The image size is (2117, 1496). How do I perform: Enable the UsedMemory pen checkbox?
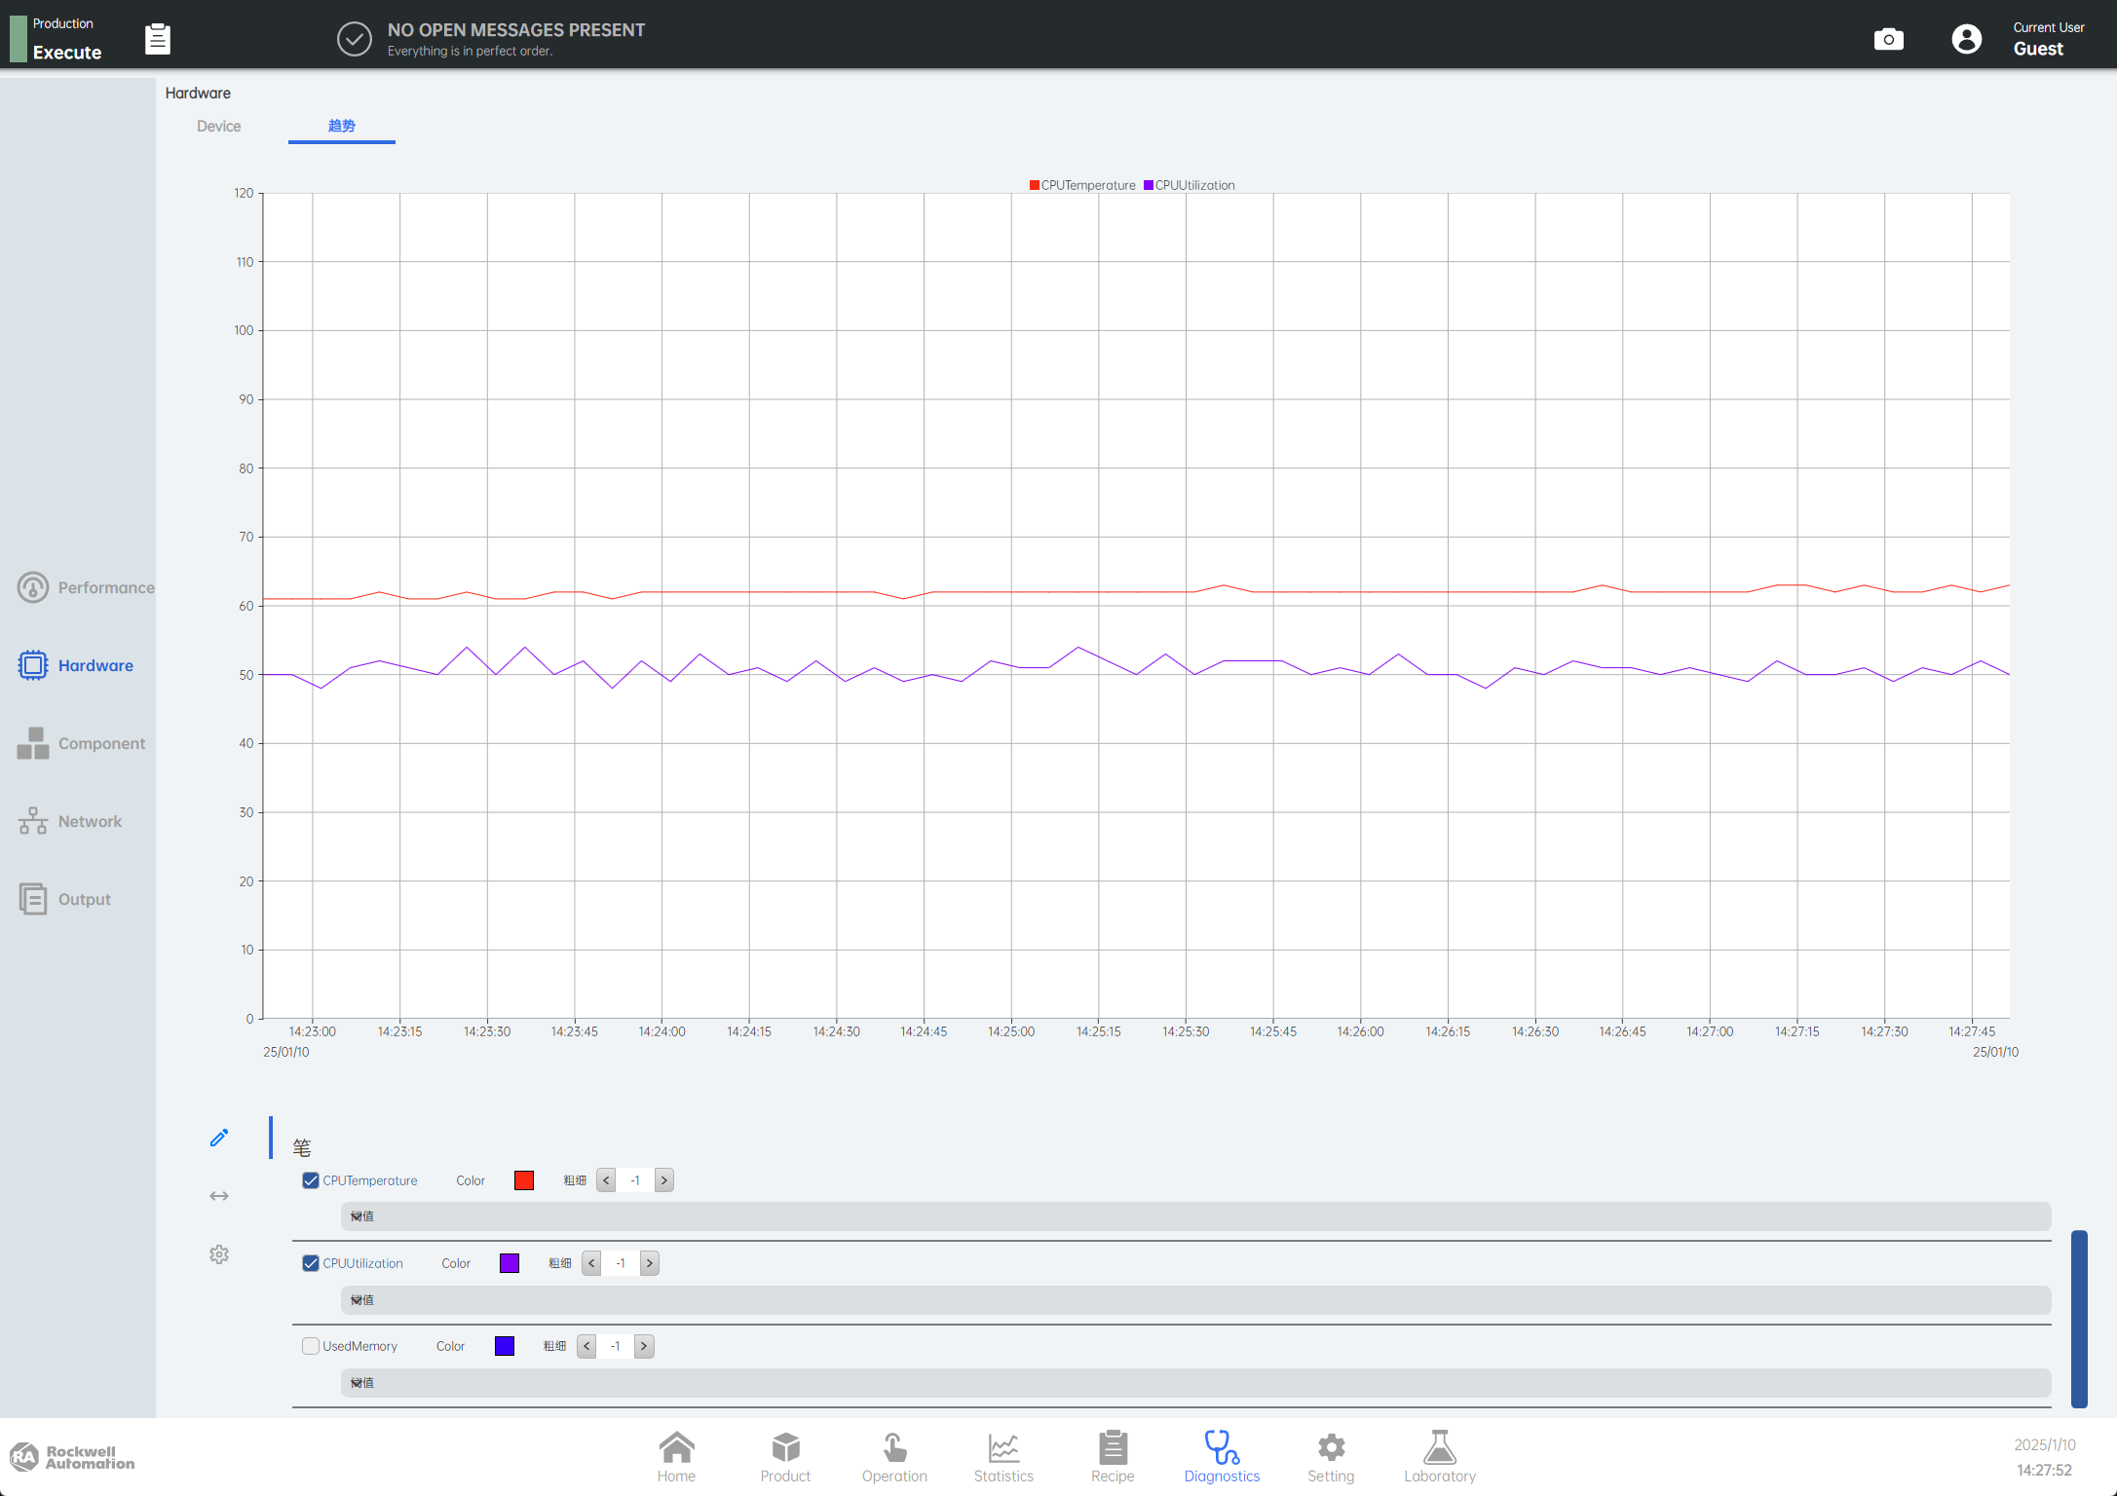coord(311,1346)
